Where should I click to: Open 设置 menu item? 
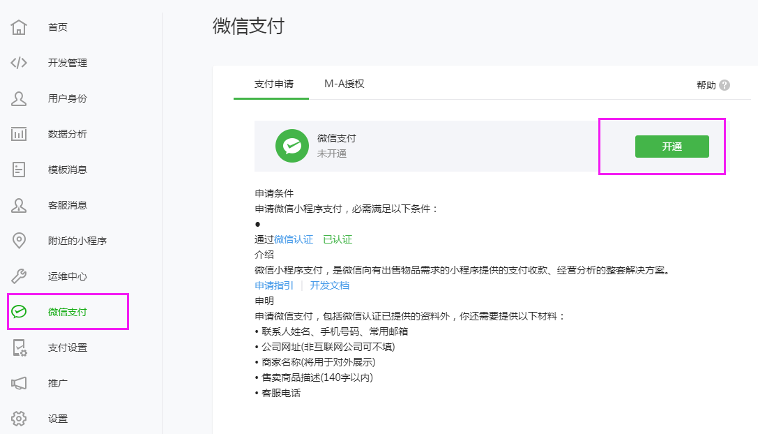[57, 419]
